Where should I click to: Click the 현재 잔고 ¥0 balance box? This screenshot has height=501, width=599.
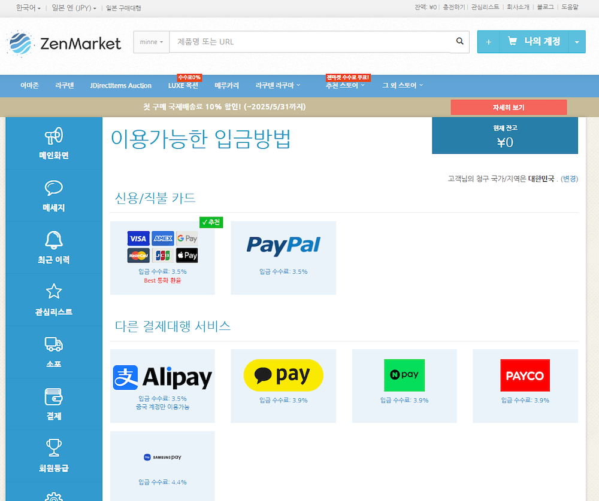[x=504, y=135]
